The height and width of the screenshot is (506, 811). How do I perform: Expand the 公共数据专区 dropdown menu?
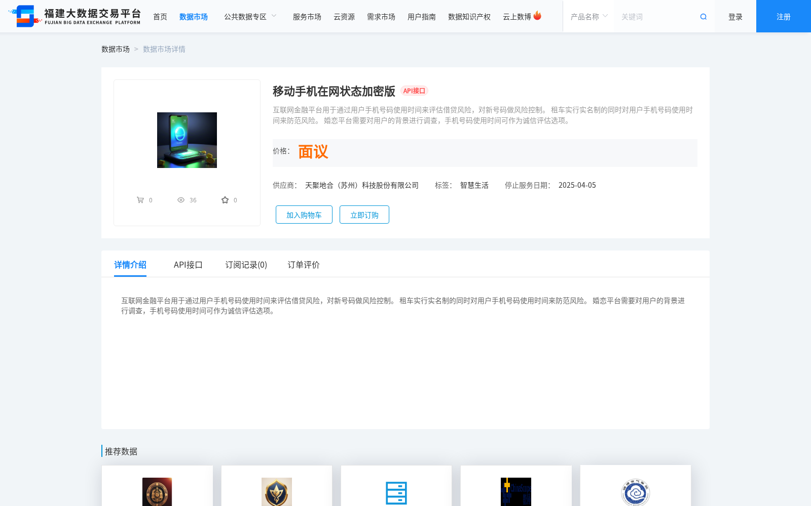coord(250,17)
